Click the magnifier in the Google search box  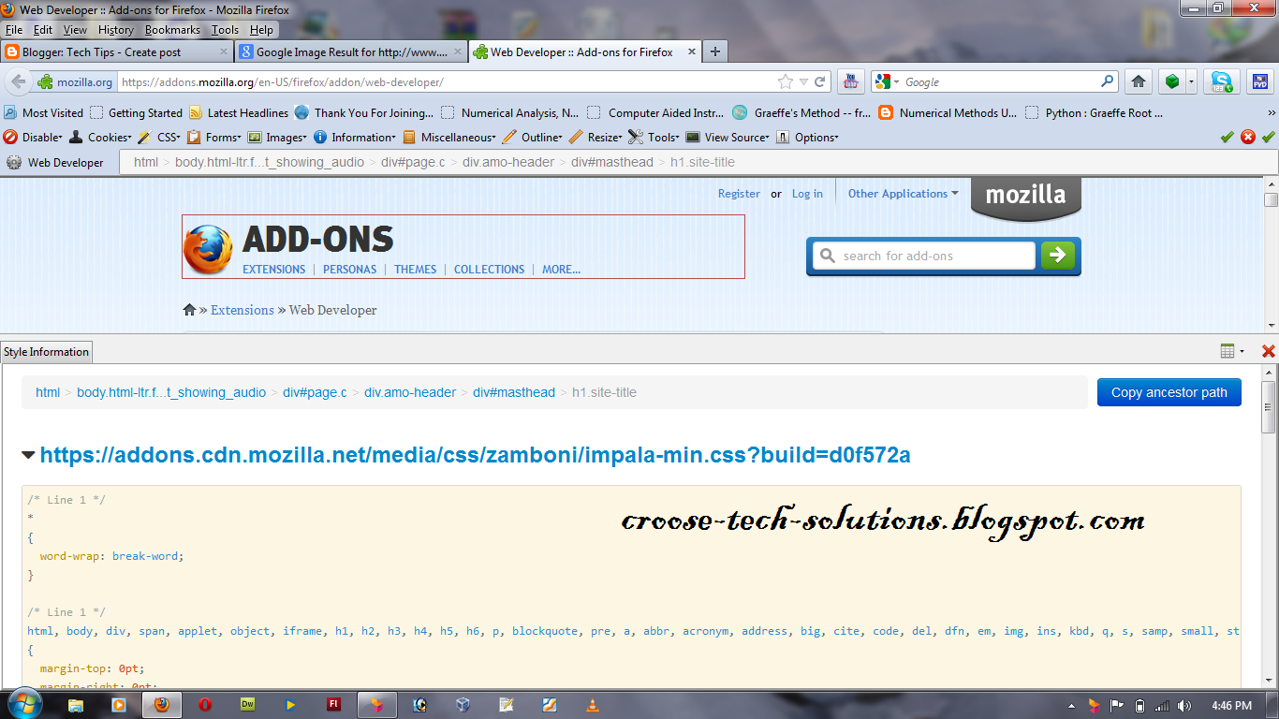click(x=1107, y=81)
